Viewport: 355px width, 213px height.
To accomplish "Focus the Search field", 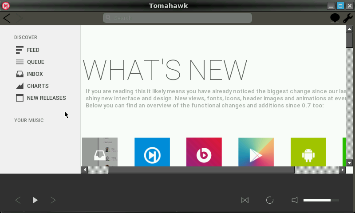I will pos(177,18).
